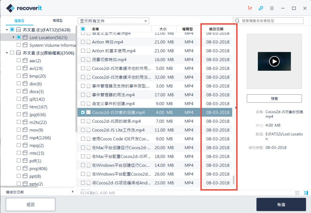Click the file list vertical scrollbar
Viewport: 311px width, 213px height.
tap(234, 180)
